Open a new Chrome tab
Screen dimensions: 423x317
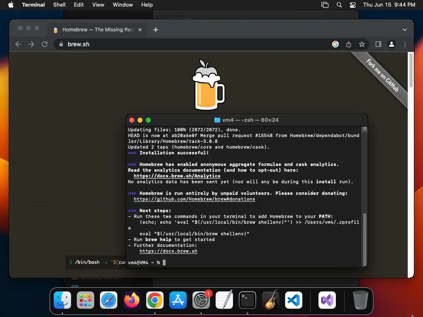156,30
